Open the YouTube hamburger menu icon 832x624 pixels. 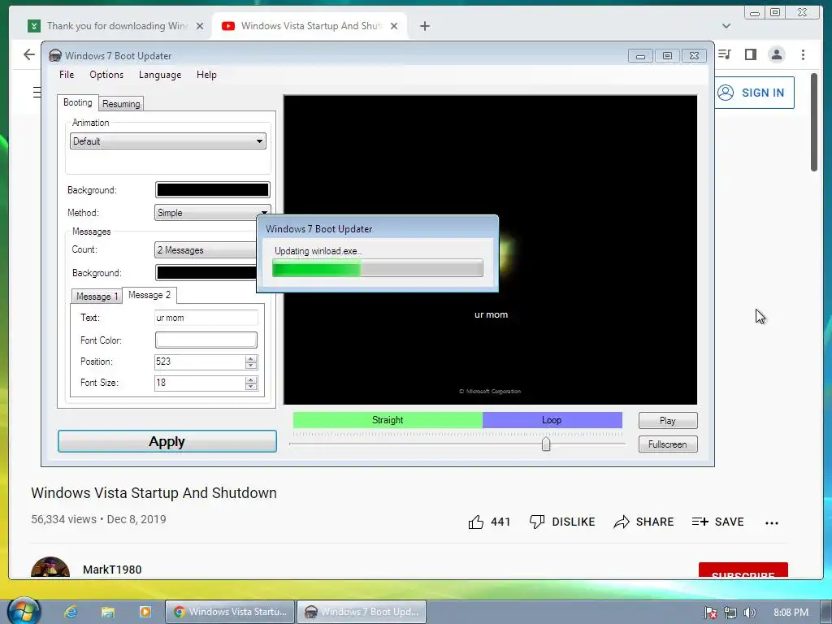click(x=37, y=93)
